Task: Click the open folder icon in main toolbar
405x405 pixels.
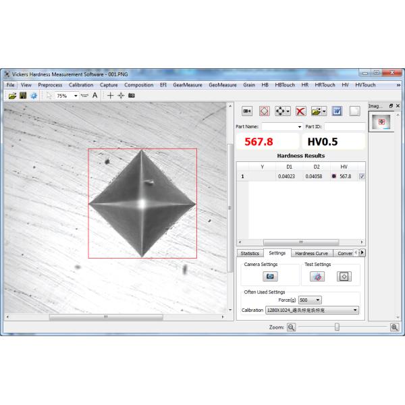Action: [x=12, y=96]
